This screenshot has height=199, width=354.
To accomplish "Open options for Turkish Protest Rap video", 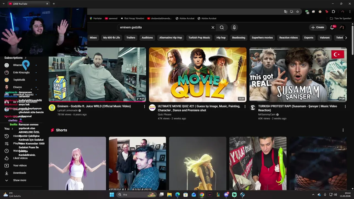I will pos(345,106).
